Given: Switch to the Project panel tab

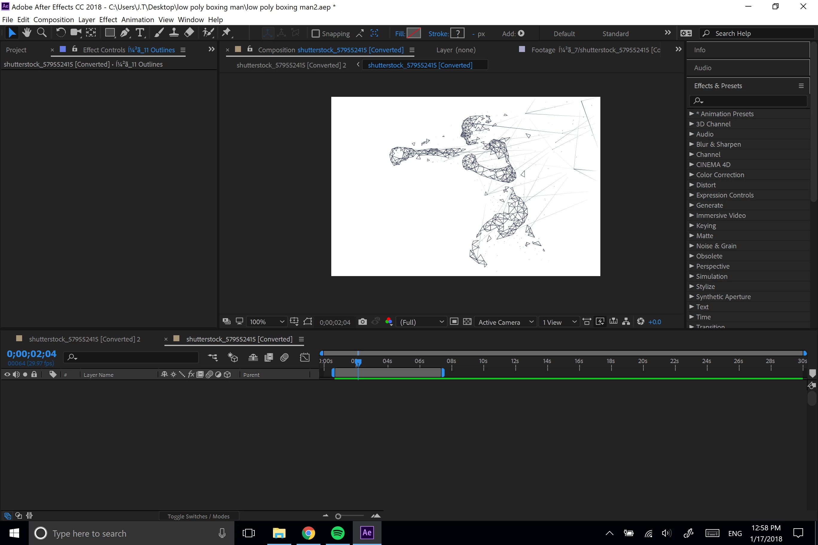Looking at the screenshot, I should coord(16,50).
